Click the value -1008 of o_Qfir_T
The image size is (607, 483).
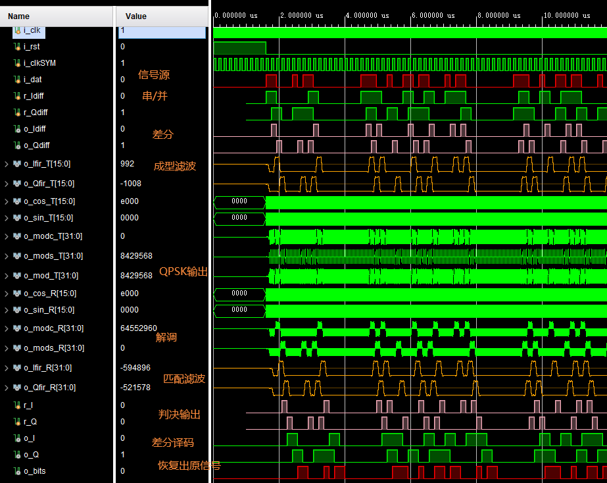pos(130,183)
